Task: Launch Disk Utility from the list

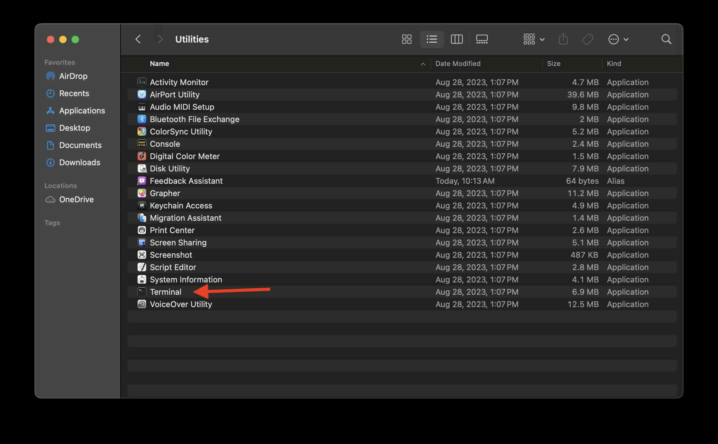Action: click(170, 168)
